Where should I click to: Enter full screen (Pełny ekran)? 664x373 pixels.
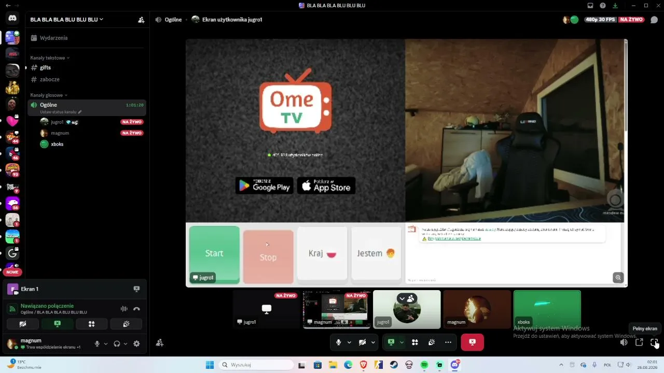(x=654, y=342)
